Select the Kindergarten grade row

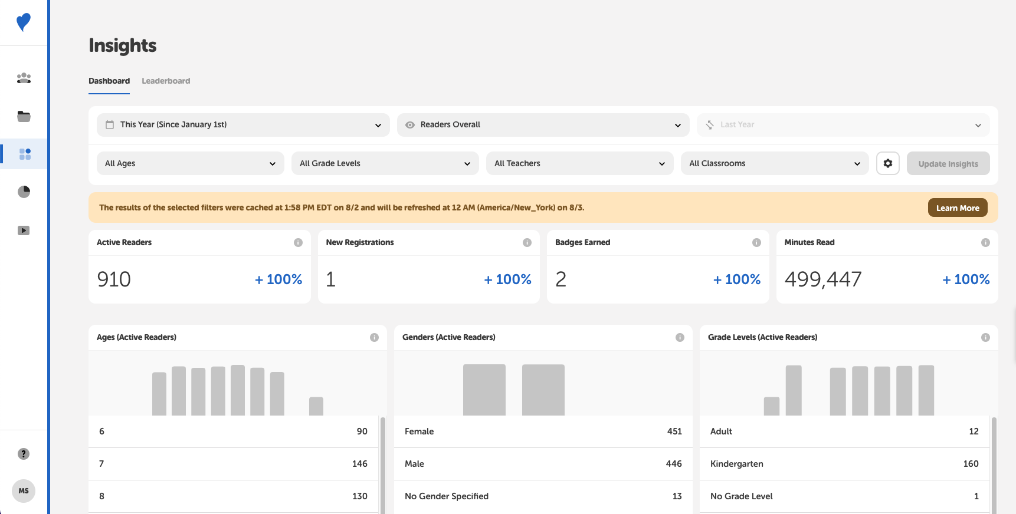coord(845,464)
